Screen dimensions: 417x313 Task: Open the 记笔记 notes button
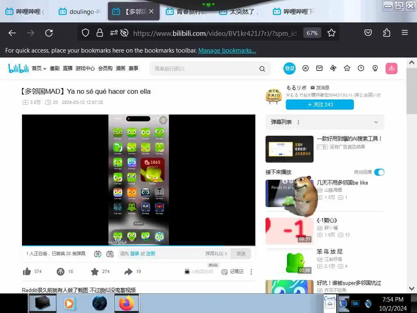coord(233,271)
